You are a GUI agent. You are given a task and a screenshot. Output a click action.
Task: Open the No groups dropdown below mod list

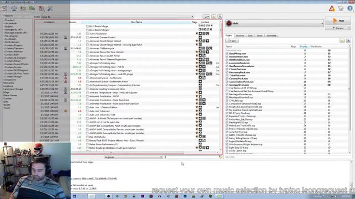(x=133, y=157)
